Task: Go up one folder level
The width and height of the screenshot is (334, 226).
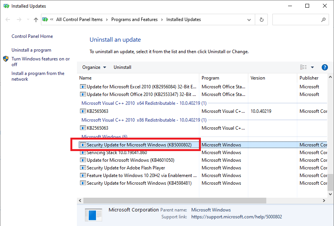Action: tap(36, 20)
